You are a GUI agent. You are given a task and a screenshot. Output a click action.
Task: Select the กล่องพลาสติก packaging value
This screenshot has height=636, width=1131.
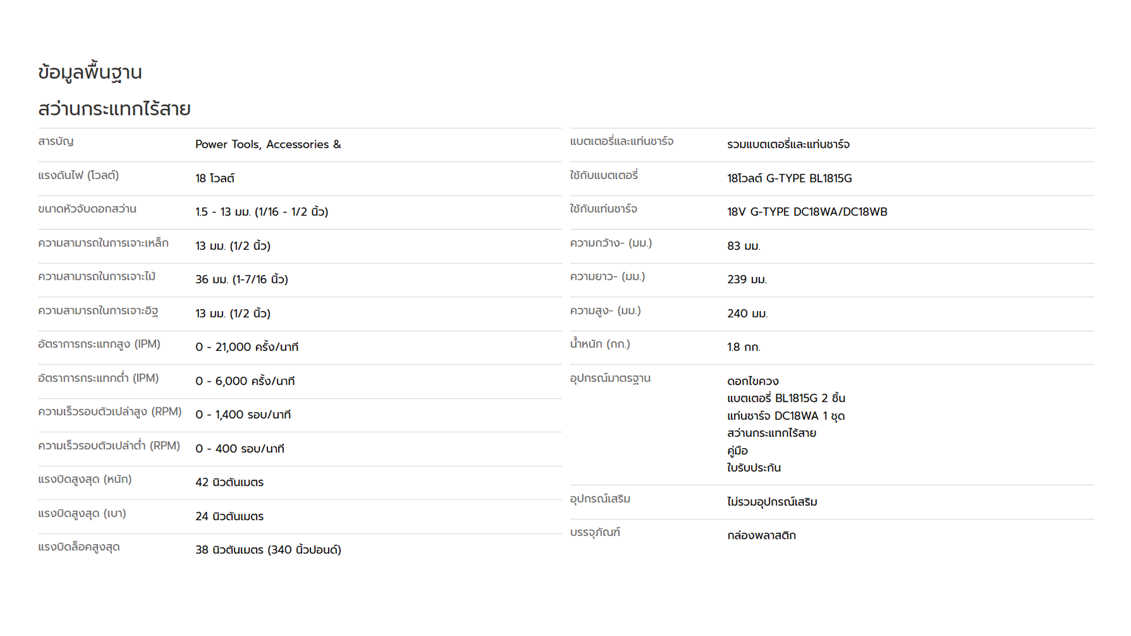tap(762, 535)
